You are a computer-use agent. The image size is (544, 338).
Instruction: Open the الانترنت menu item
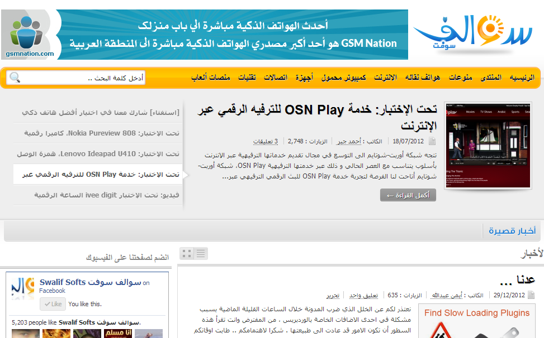[x=385, y=78]
